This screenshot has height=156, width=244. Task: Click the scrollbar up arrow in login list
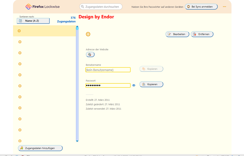coord(77,27)
